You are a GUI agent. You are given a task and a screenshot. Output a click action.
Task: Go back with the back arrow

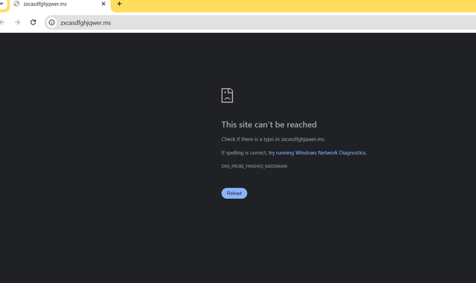coord(2,22)
